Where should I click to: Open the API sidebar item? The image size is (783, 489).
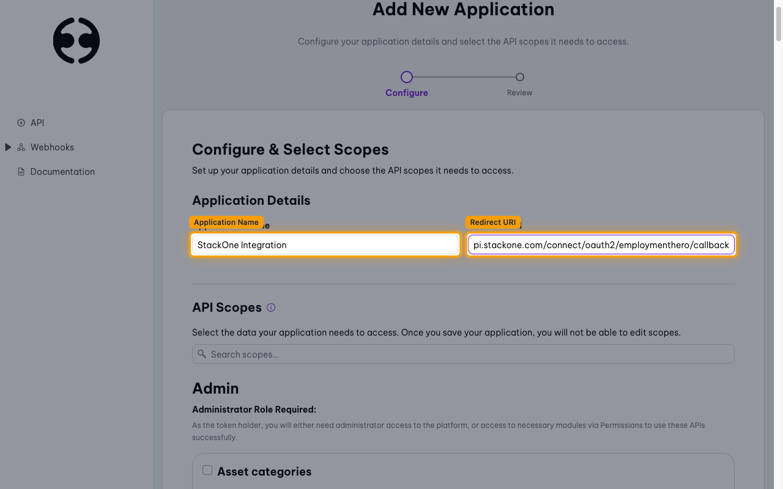(37, 123)
